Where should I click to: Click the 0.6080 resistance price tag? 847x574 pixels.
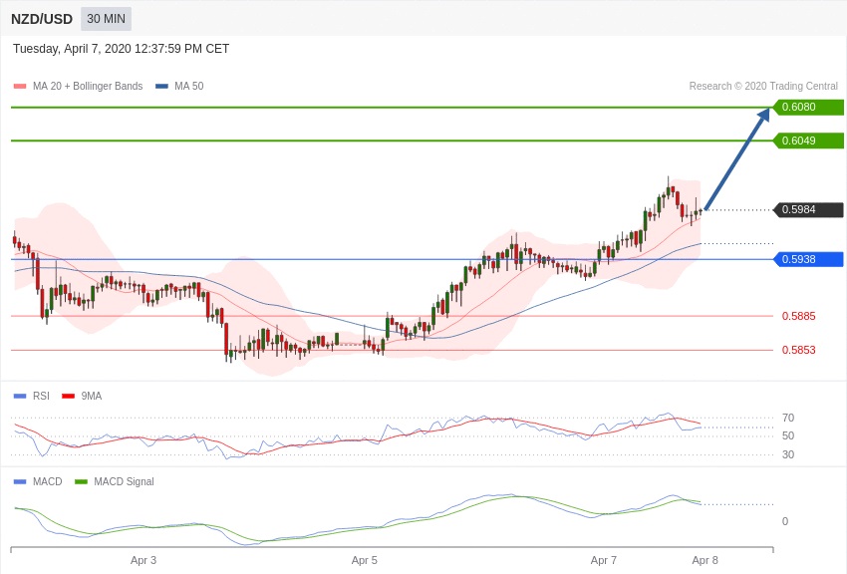(808, 107)
